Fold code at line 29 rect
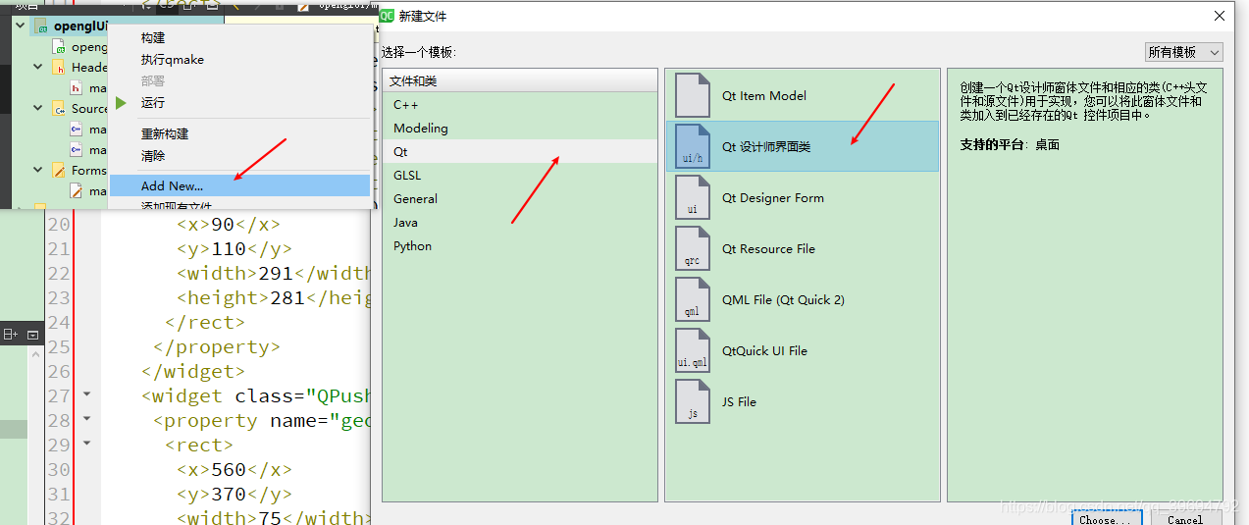This screenshot has width=1249, height=525. 86,444
